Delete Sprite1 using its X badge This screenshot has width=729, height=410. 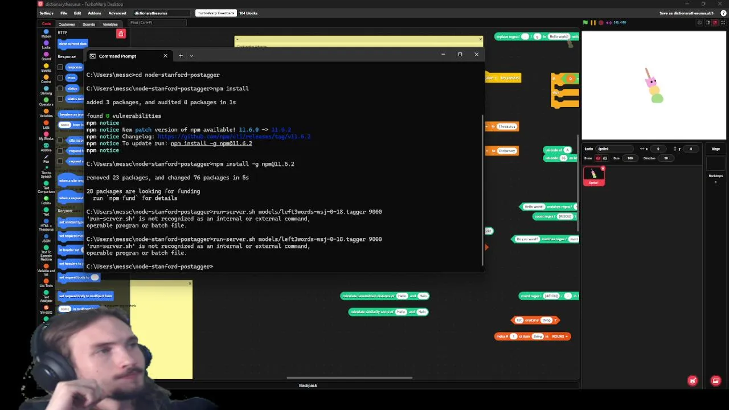(x=603, y=169)
